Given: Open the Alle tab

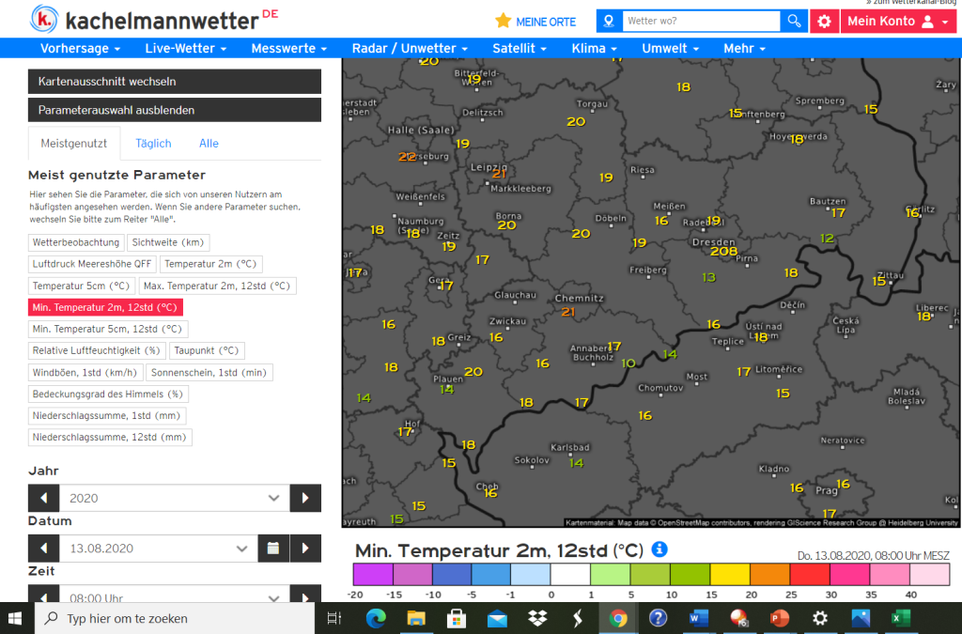Looking at the screenshot, I should pos(209,144).
